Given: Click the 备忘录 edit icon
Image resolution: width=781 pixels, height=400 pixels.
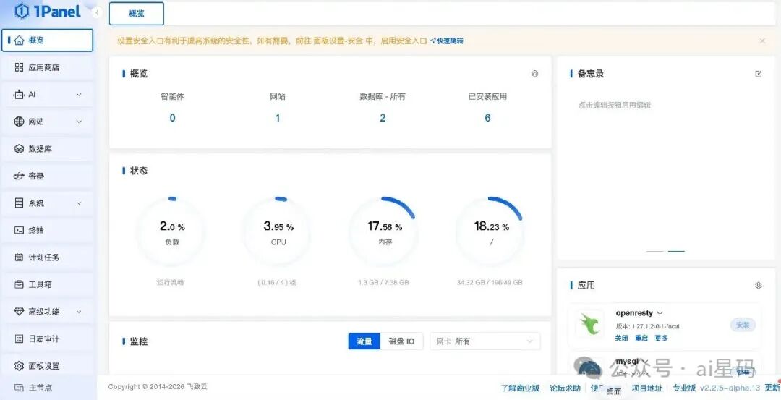Looking at the screenshot, I should point(759,74).
